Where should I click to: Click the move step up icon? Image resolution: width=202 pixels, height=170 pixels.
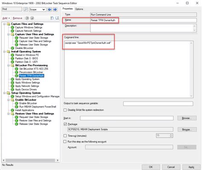(x=27, y=18)
